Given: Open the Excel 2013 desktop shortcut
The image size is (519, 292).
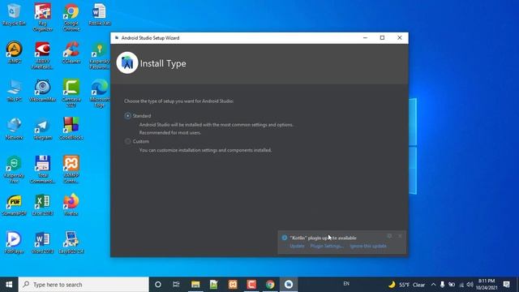Looking at the screenshot, I should pos(42,205).
